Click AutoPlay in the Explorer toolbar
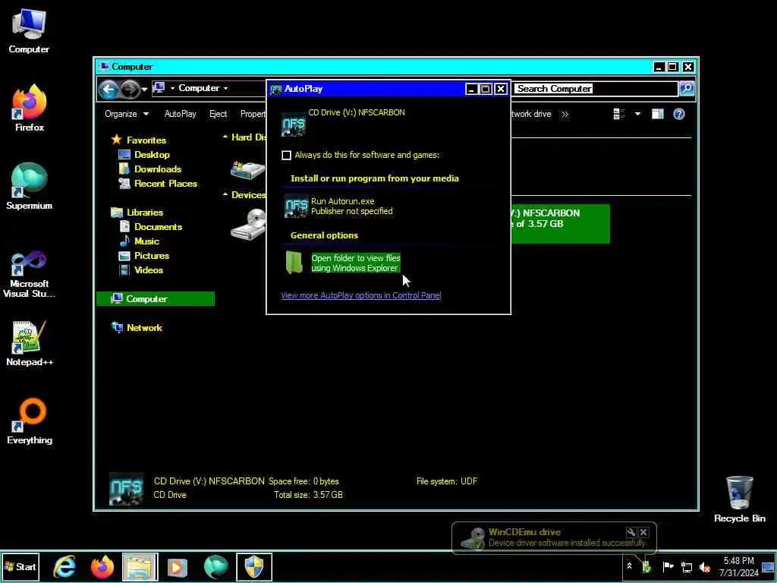 click(x=181, y=114)
